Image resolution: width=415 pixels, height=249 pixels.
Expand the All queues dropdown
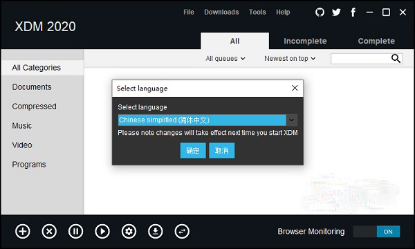225,59
